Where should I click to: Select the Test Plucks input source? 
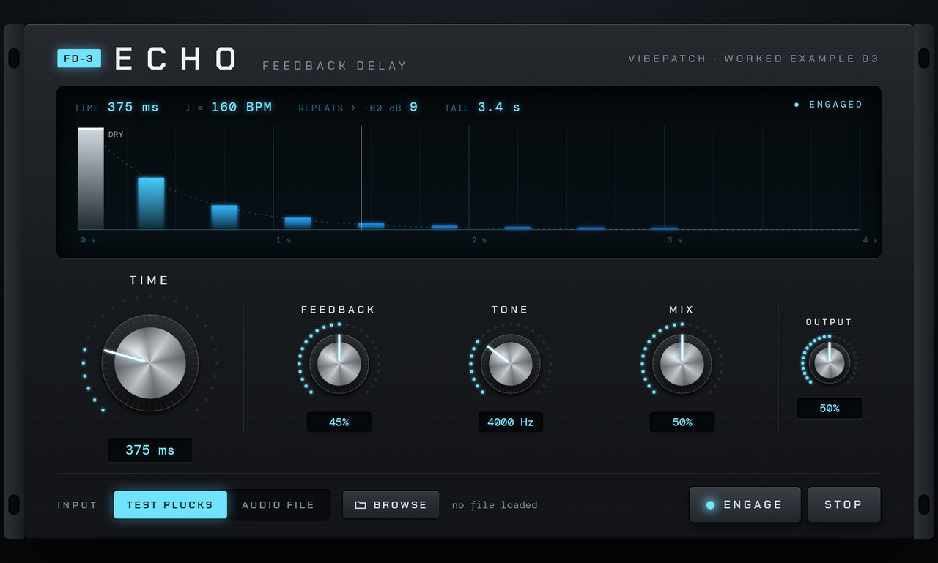(x=170, y=505)
